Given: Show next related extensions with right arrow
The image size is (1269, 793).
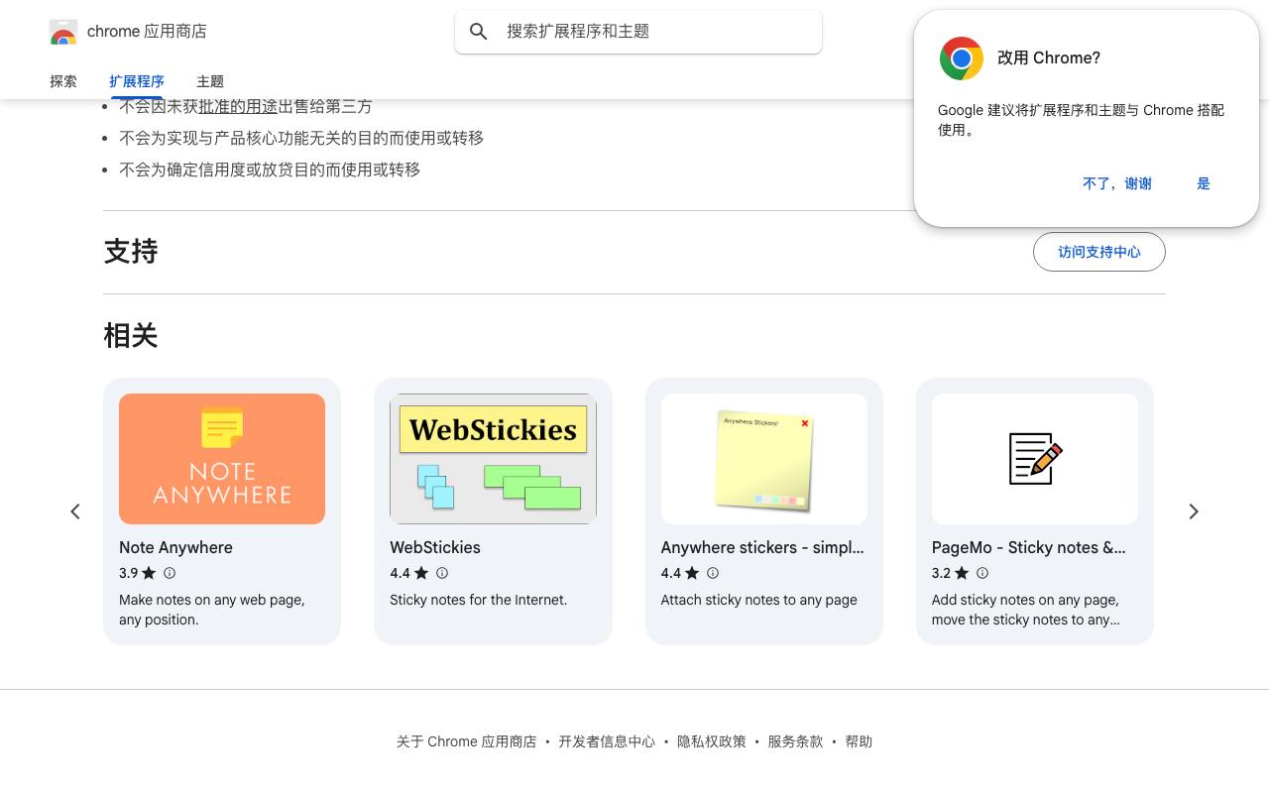Looking at the screenshot, I should click(x=1194, y=511).
